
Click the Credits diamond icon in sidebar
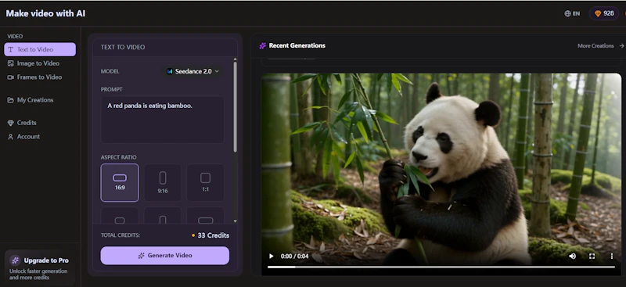[x=10, y=123]
